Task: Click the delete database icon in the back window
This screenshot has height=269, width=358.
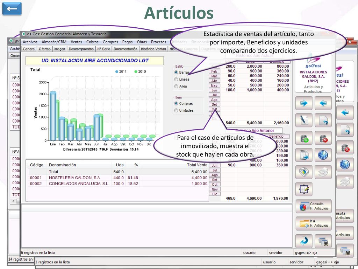Action: tap(345, 147)
